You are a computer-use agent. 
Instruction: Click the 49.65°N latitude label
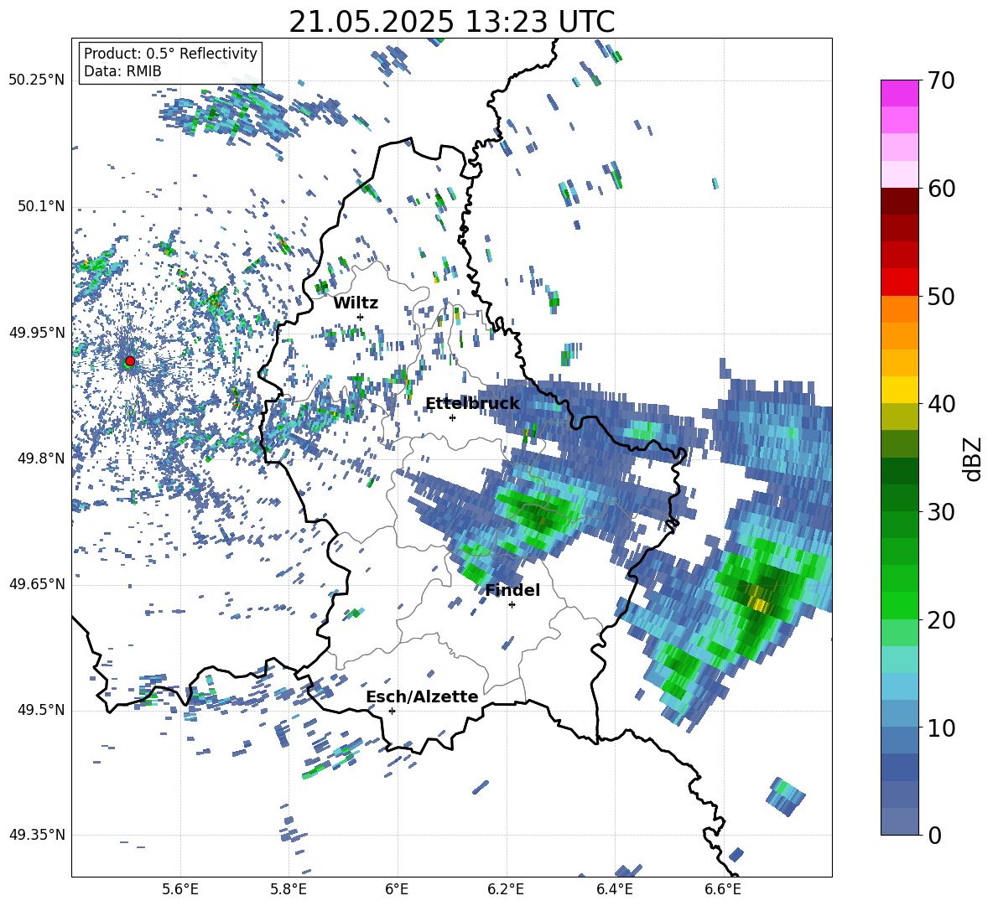tap(37, 584)
